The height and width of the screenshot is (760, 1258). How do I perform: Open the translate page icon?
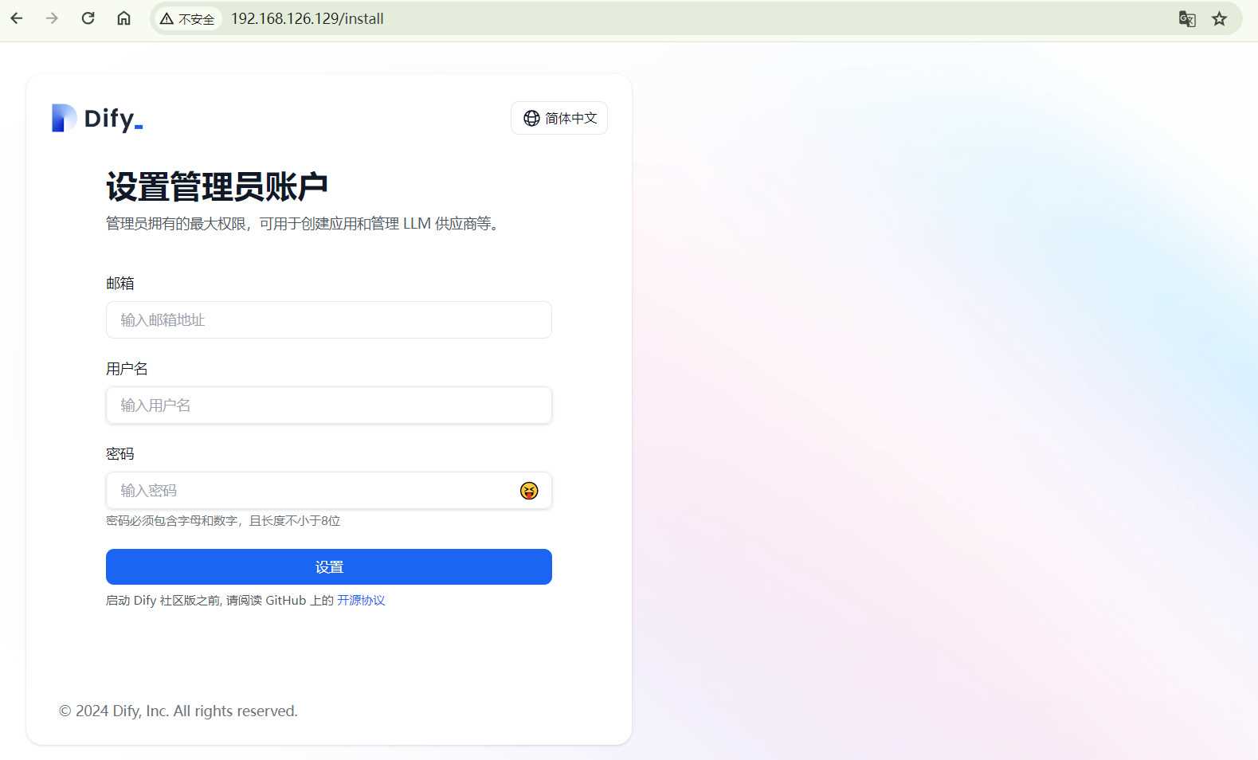(1187, 18)
